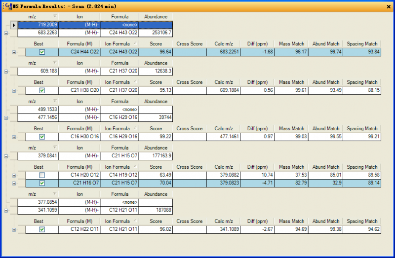Expand the C16 H30 O16 formula row
Screen dimensions: 395x258
(14, 137)
